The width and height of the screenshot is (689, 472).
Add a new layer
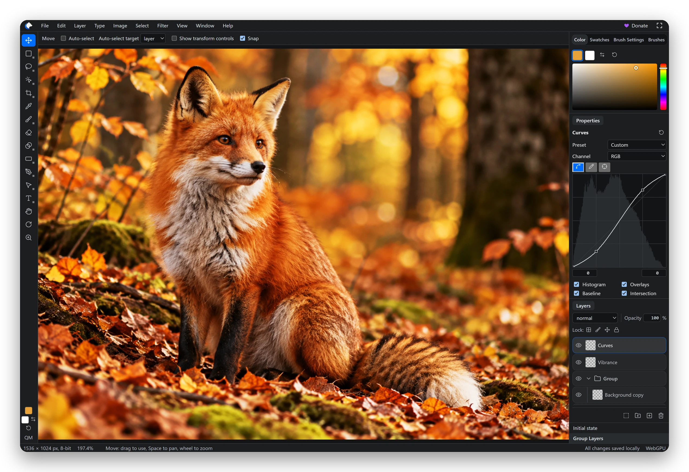tap(649, 415)
